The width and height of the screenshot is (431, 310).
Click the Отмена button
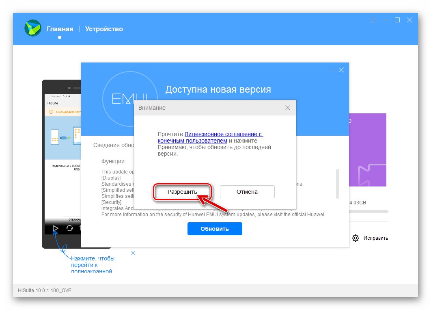point(247,192)
